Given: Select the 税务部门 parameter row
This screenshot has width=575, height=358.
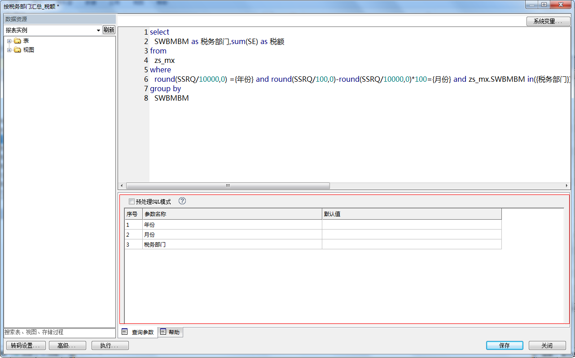Looking at the screenshot, I should click(231, 244).
